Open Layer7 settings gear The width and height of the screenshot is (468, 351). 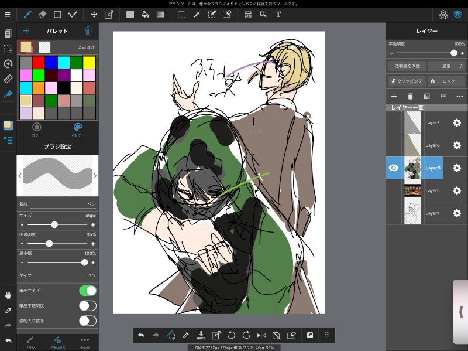(x=457, y=122)
